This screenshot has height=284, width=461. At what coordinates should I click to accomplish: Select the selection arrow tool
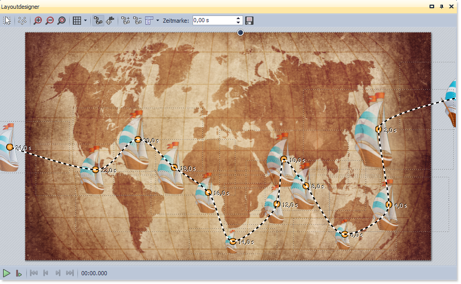click(x=7, y=21)
